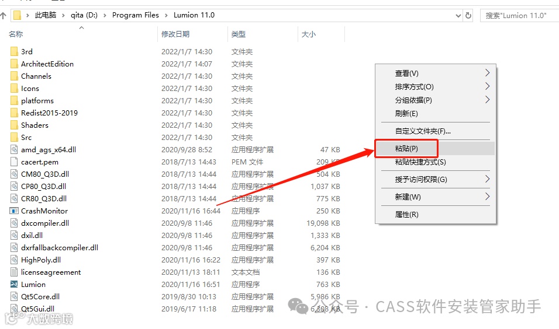The image size is (559, 329).
Task: Select the dxrfallbackcompiler.dll file name
Action: [60, 248]
